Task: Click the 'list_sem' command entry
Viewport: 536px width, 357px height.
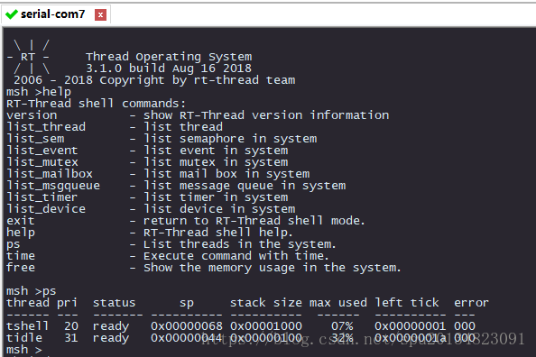Action: (35, 139)
